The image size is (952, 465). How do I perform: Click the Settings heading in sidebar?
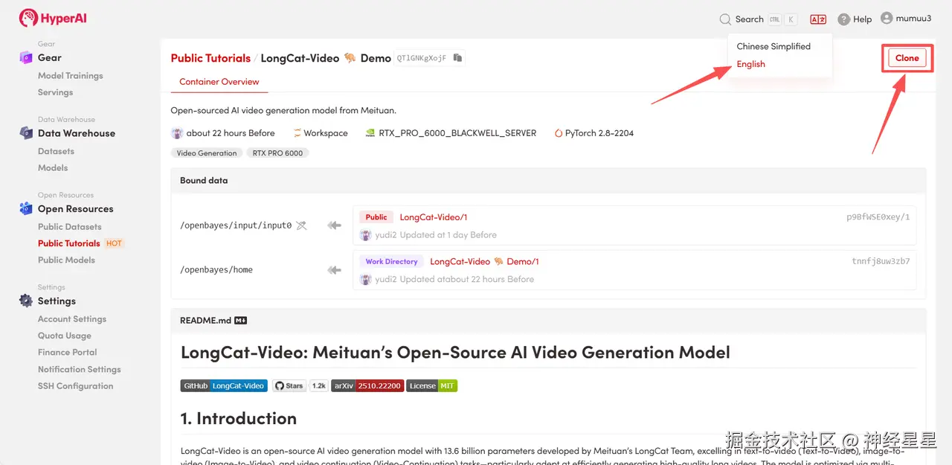(57, 301)
